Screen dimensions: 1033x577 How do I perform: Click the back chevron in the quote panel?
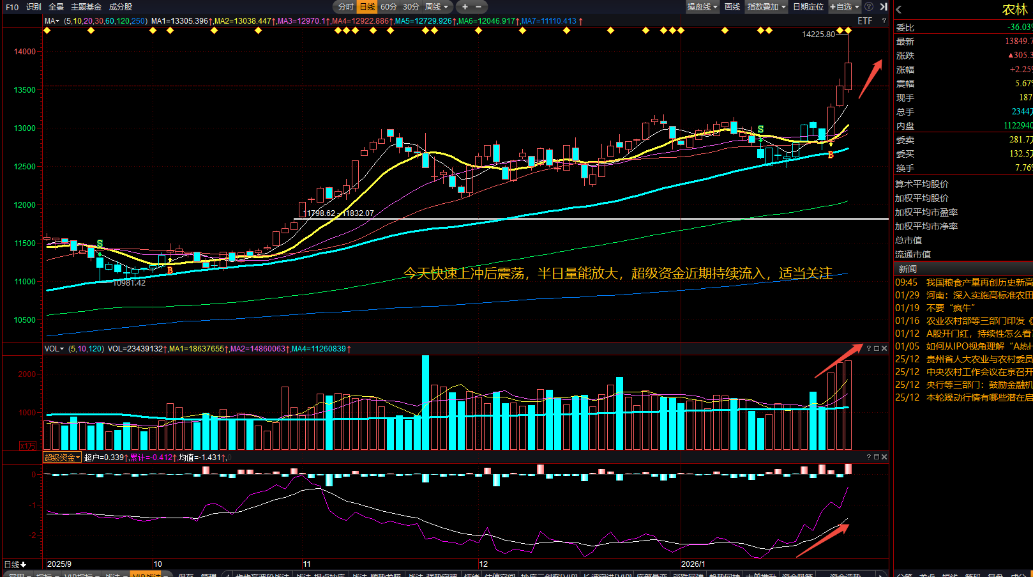coord(899,10)
